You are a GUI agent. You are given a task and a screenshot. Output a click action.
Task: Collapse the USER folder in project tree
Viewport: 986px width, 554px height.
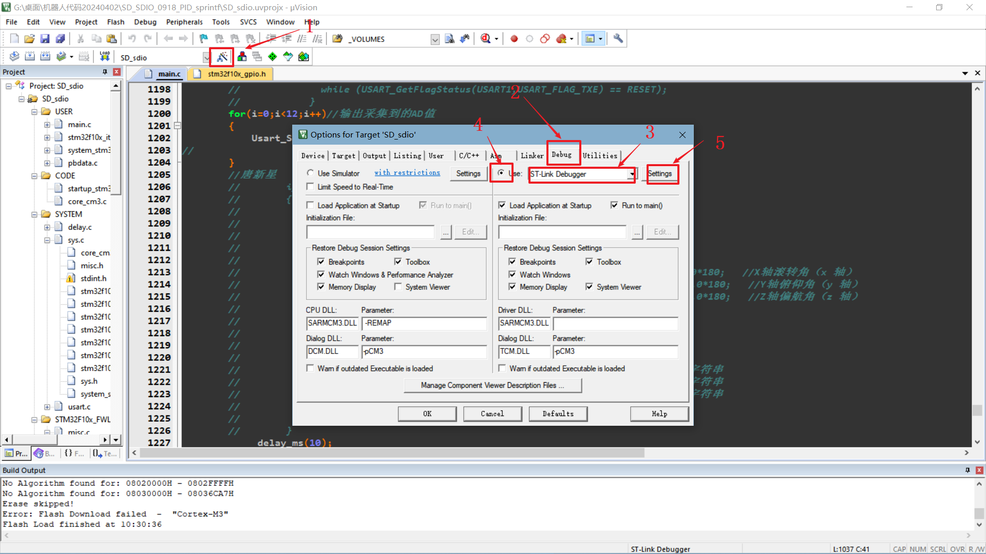click(x=34, y=111)
